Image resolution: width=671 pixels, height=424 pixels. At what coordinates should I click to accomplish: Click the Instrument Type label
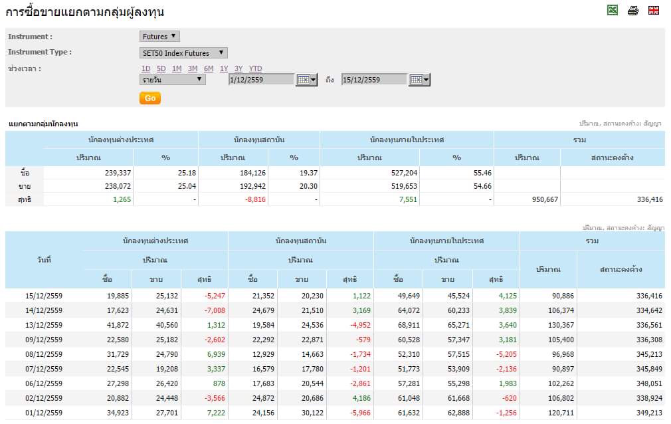(40, 52)
